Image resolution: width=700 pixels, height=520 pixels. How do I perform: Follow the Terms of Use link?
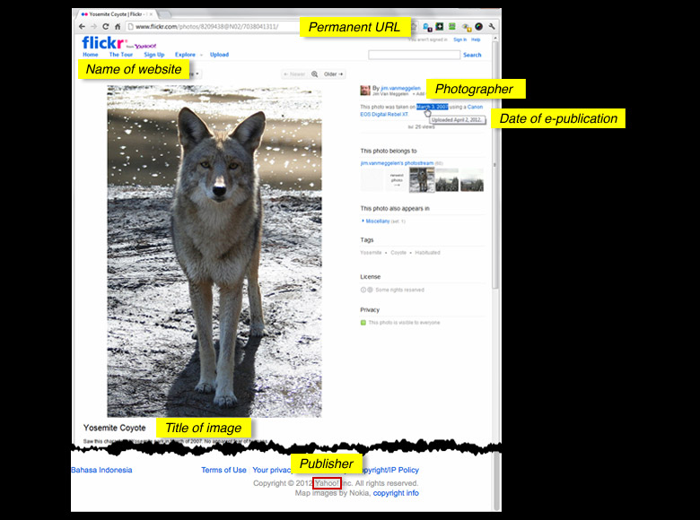pos(223,470)
